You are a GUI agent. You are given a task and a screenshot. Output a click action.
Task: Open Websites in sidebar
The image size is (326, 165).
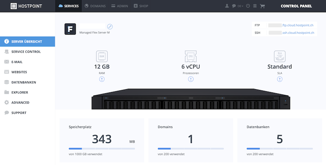(x=27, y=72)
